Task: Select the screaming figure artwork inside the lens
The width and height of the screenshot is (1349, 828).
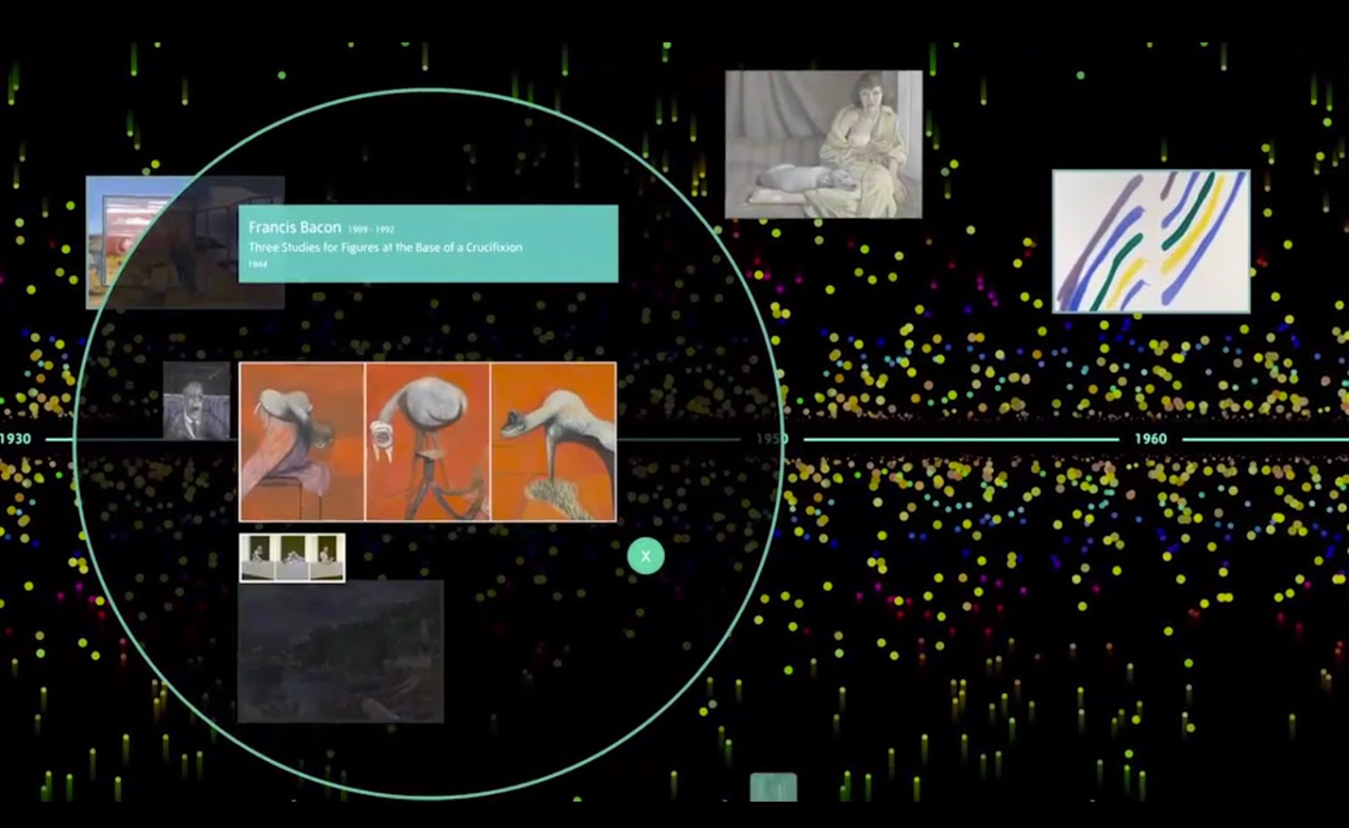Action: pos(196,398)
